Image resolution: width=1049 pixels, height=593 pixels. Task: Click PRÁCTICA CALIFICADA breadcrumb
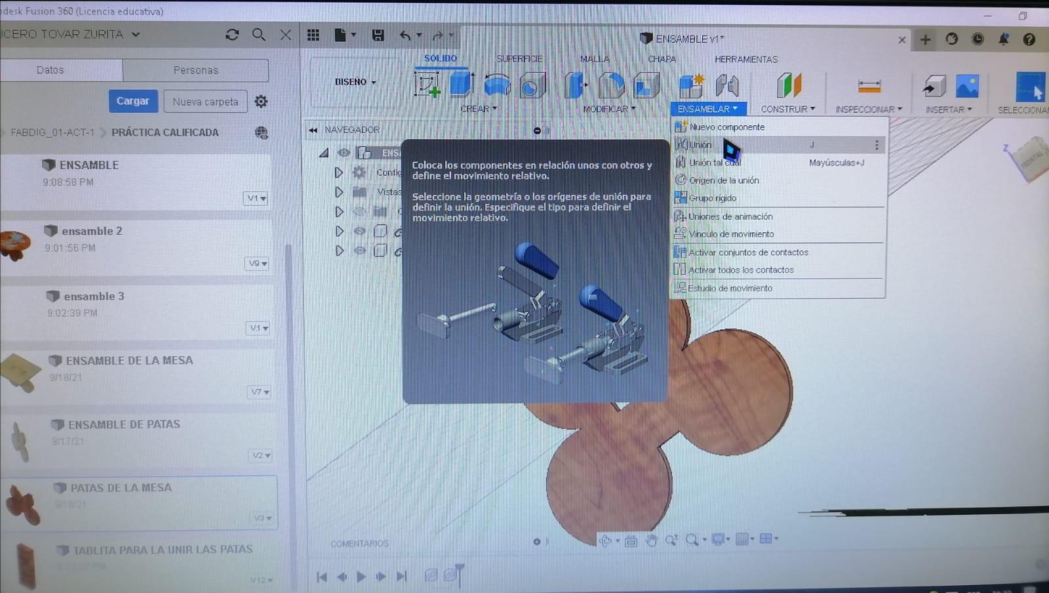pos(165,133)
